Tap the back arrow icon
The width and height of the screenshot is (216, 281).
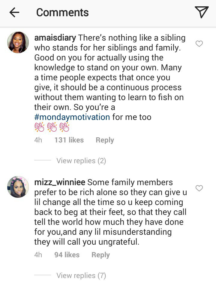pyautogui.click(x=14, y=13)
